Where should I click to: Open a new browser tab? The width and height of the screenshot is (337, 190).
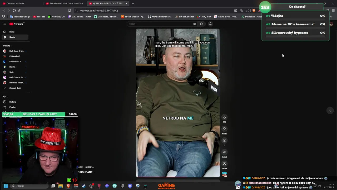click(133, 3)
